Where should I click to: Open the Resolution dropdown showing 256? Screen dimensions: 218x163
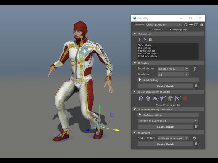pos(173,74)
